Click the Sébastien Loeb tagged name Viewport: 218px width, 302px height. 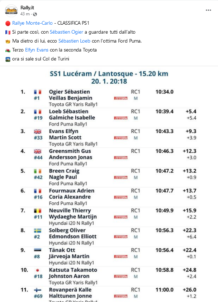(74, 41)
